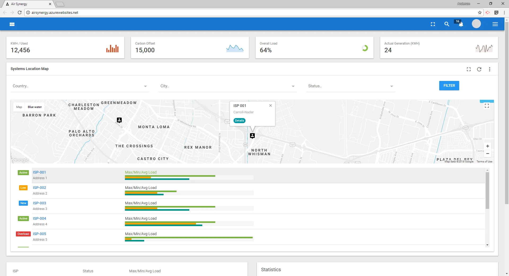
Task: Close the ISP 001 map info popup
Action: click(x=270, y=106)
